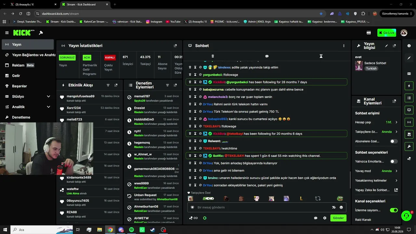Viewport: 416px width, 234px height.
Task: Open WhatsApp from the taskbar
Action: click(x=142, y=230)
